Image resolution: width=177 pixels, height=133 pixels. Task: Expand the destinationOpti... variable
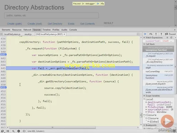tap(146, 102)
